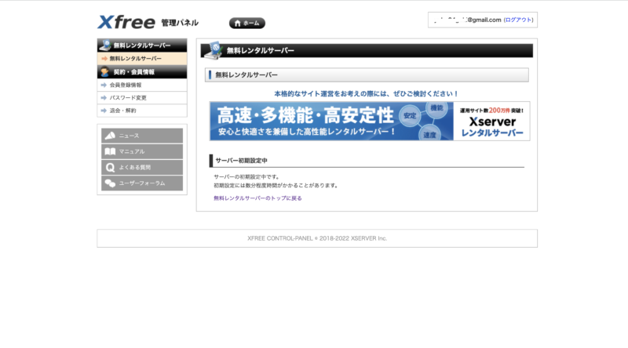Click the 契約・会員情報 sidebar header

(142, 72)
